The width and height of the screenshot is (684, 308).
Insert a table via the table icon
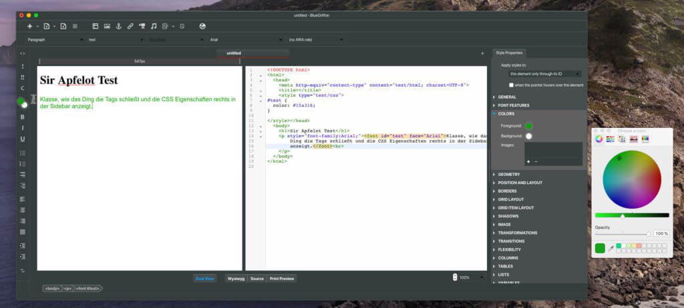[95, 26]
